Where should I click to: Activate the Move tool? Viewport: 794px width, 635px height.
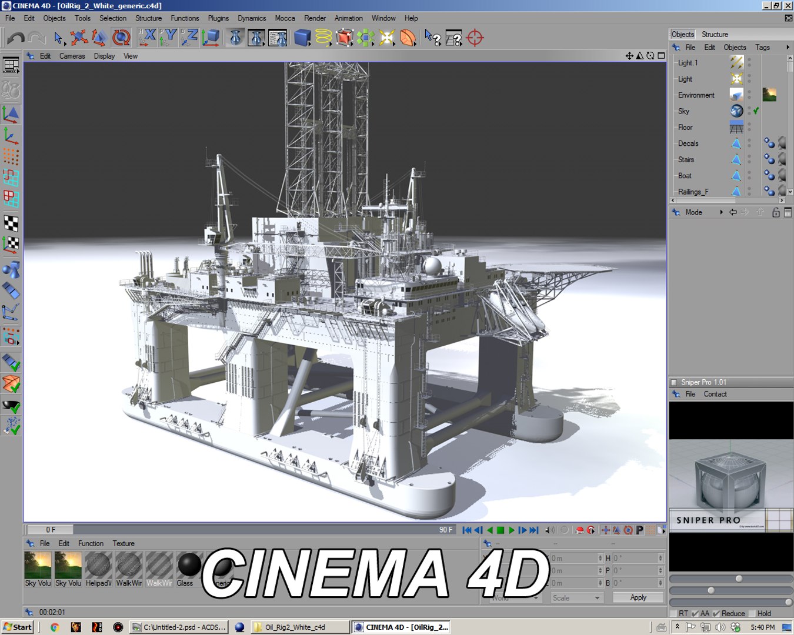[x=79, y=38]
